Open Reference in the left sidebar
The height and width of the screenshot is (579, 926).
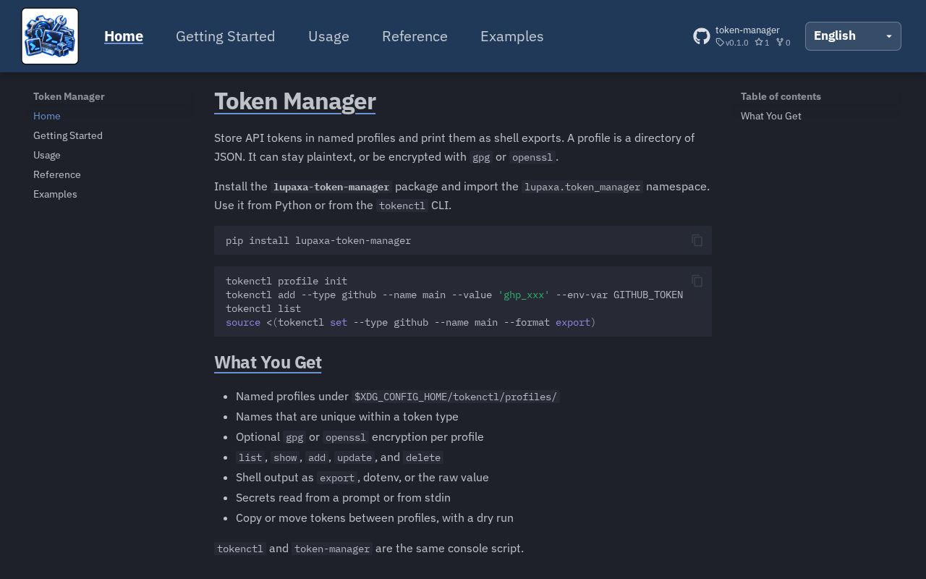[57, 174]
